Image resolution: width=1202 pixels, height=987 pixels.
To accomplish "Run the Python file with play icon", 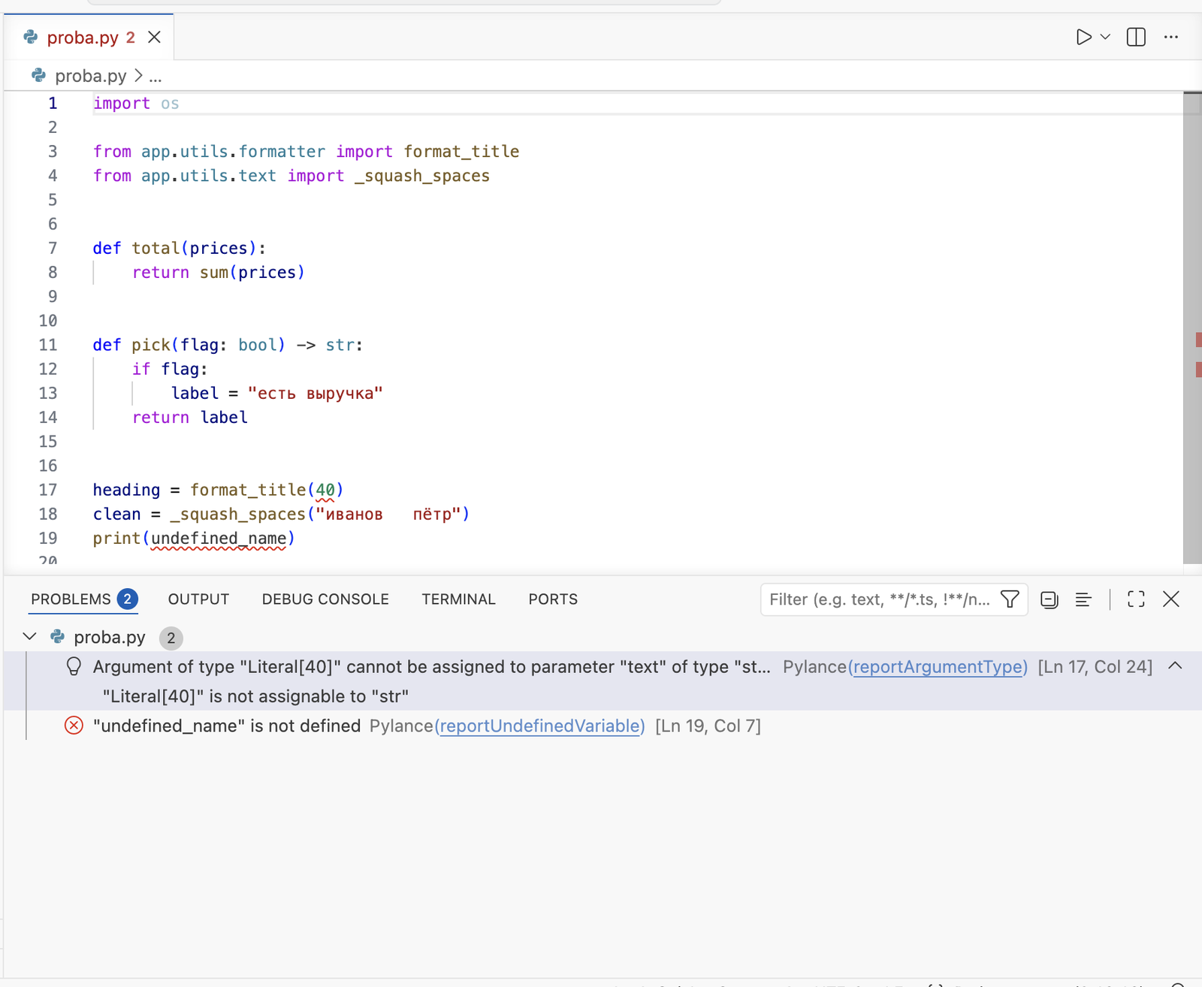I will [1083, 37].
